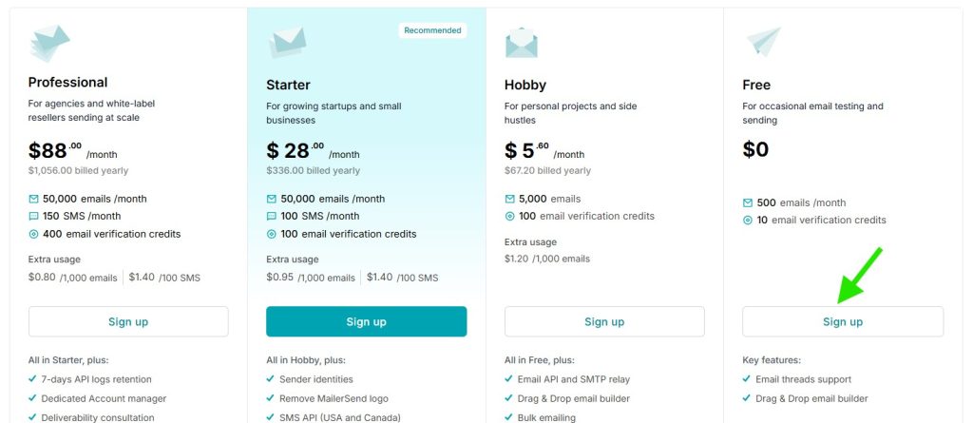Click the Hobby plan open envelope icon
The width and height of the screenshot is (973, 423).
pyautogui.click(x=522, y=44)
